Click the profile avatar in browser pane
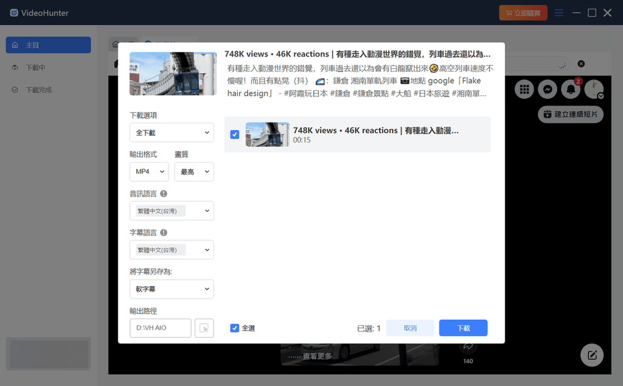Viewport: 623px width, 386px height. [x=594, y=90]
